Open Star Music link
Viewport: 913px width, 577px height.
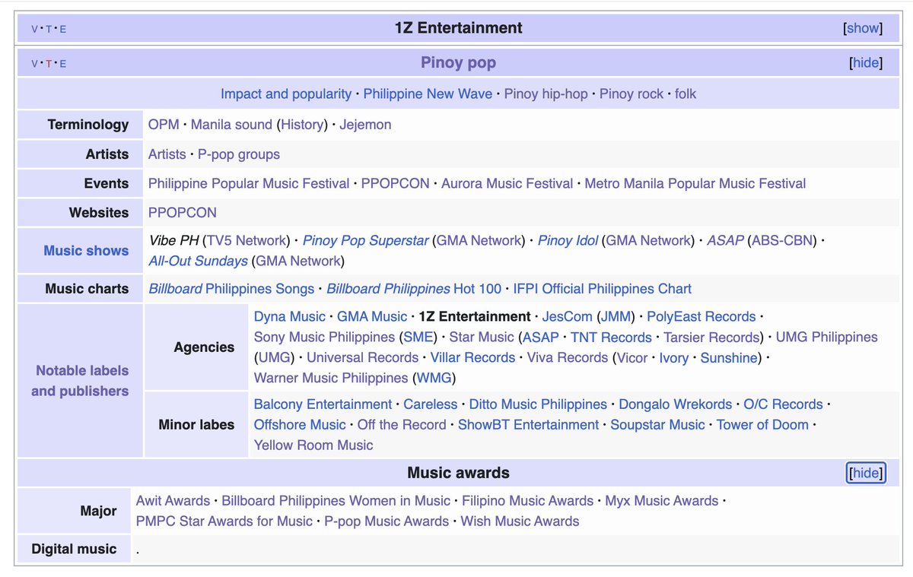(x=482, y=338)
